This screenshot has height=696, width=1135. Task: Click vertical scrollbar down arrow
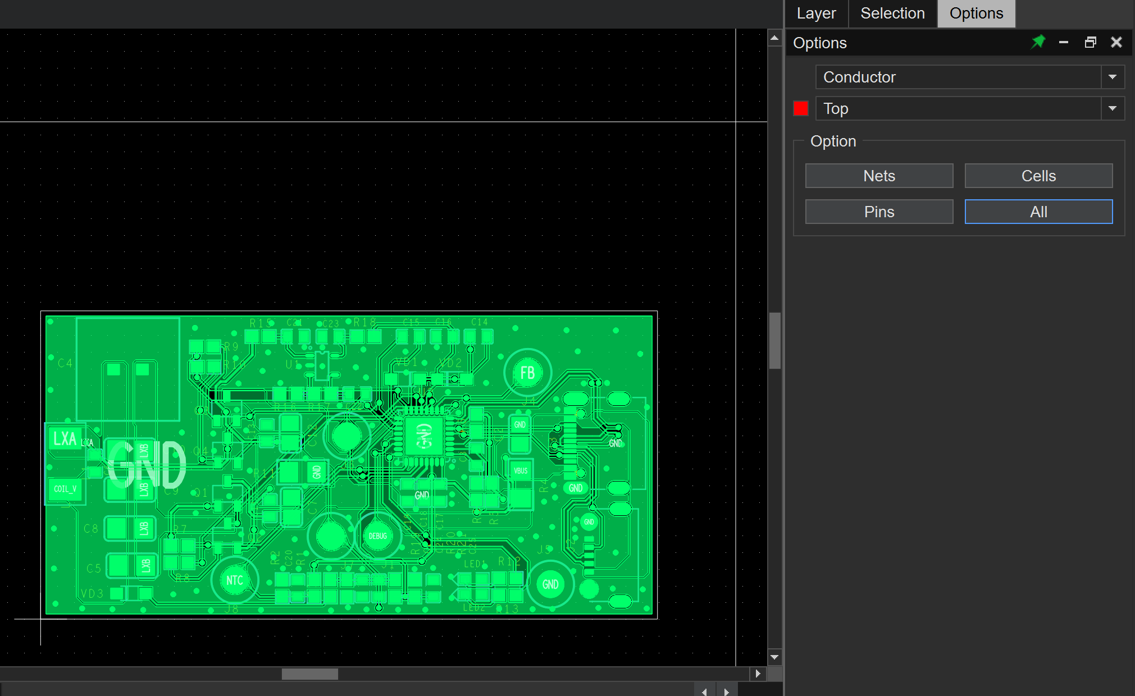point(774,657)
